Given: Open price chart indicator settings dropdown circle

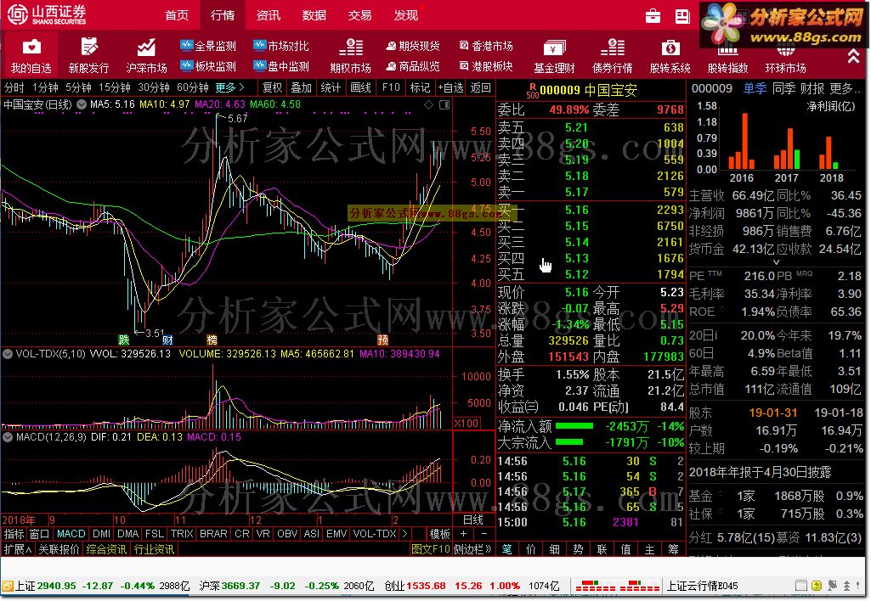Looking at the screenshot, I should click(82, 104).
